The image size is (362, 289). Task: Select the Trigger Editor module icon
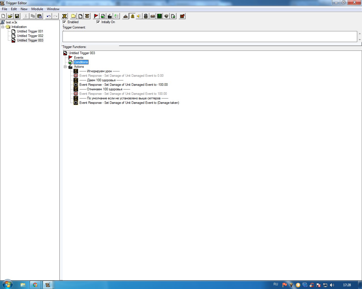tap(132, 16)
